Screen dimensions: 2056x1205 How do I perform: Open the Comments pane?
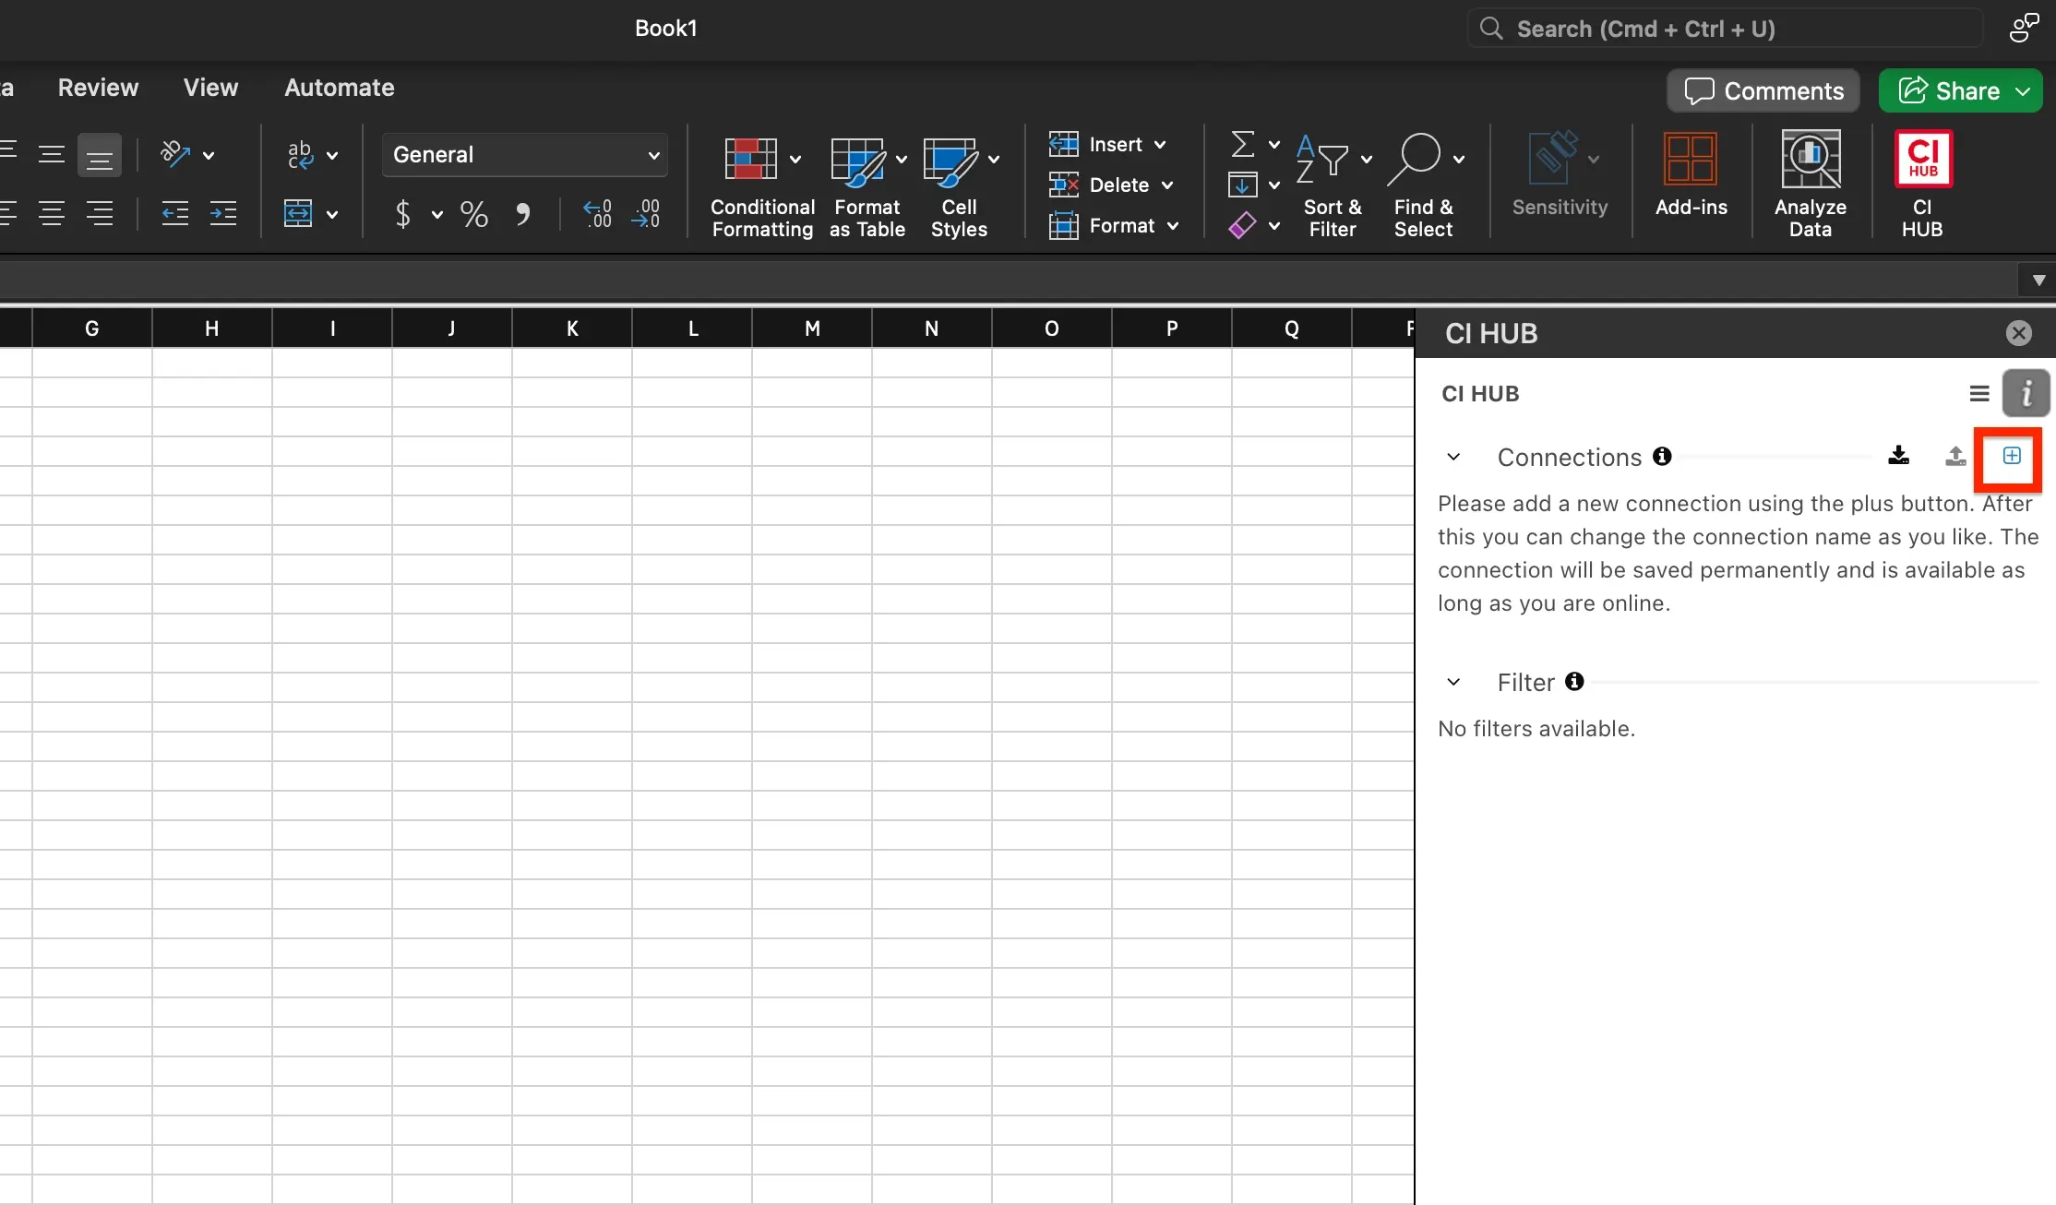(1763, 90)
